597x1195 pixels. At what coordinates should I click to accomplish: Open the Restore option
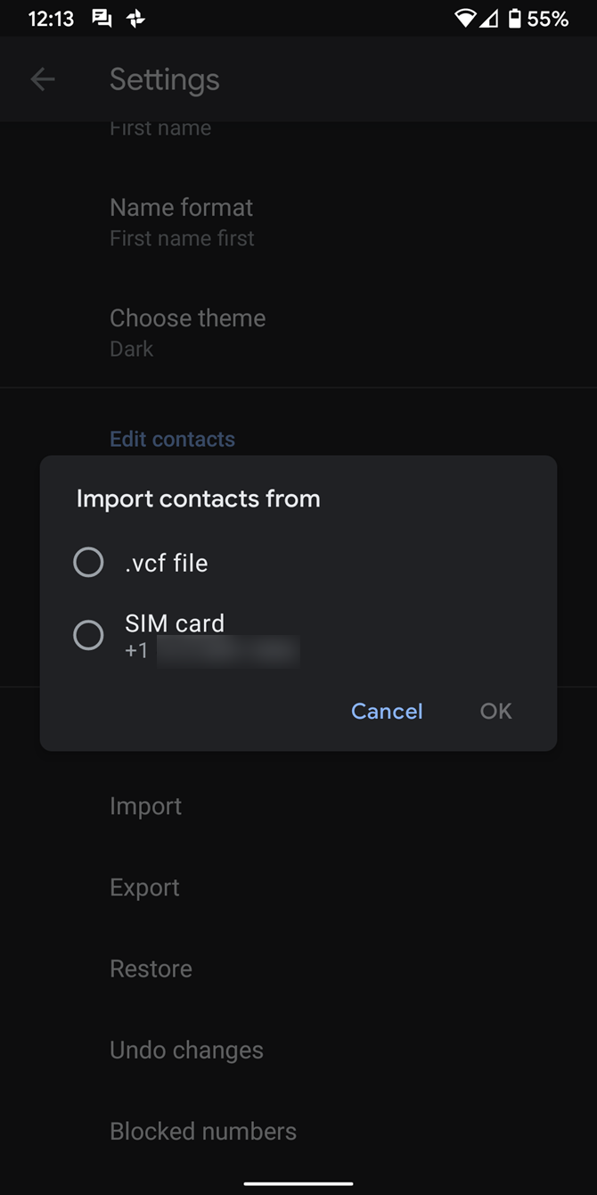coord(151,968)
